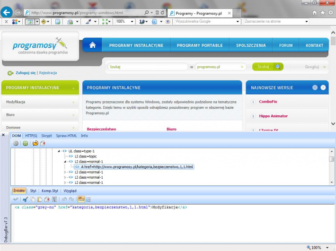
Task: Click the 10 ruler-number toolbar icon
Action: (x=141, y=22)
